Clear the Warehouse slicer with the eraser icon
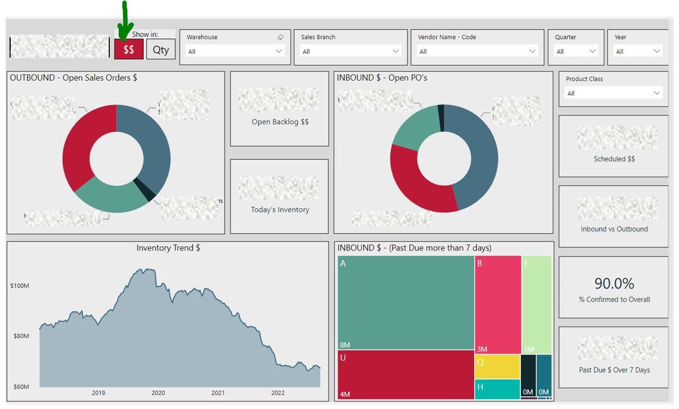This screenshot has width=679, height=409. pos(280,37)
